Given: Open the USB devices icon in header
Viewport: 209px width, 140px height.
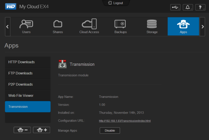Looking at the screenshot, I should click(x=175, y=7).
